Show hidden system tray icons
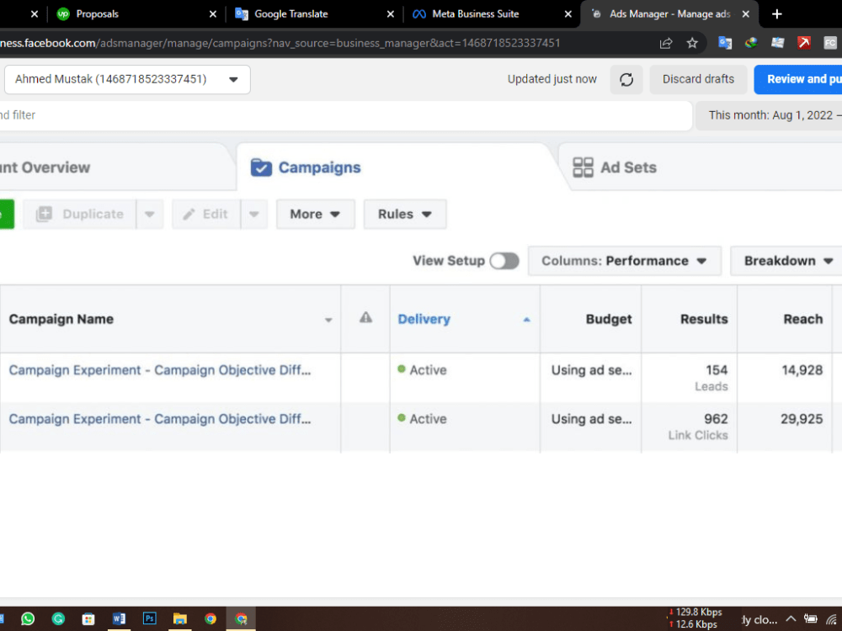 [x=791, y=619]
